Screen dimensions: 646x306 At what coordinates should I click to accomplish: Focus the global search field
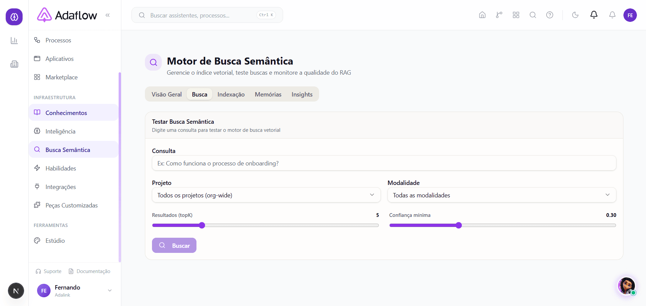207,15
